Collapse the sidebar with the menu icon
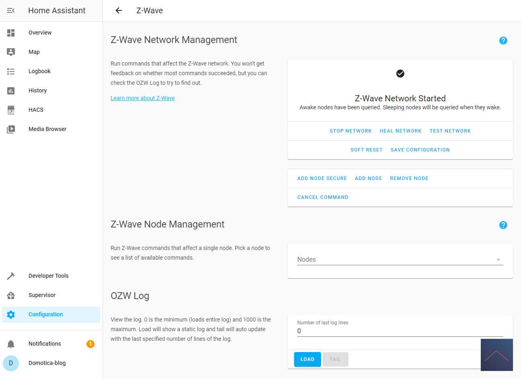The height and width of the screenshot is (379, 521). click(x=11, y=10)
